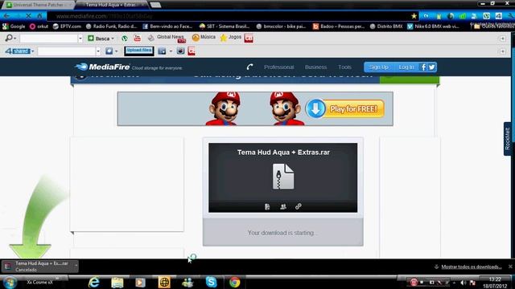Open a new browser tab
This screenshot has width=515, height=289.
point(155,5)
